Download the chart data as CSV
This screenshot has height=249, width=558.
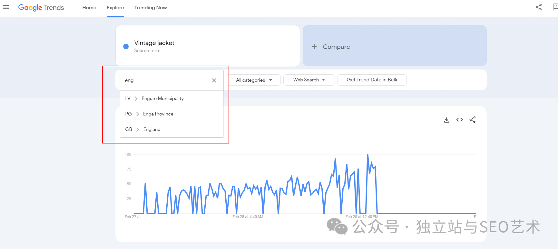(446, 120)
